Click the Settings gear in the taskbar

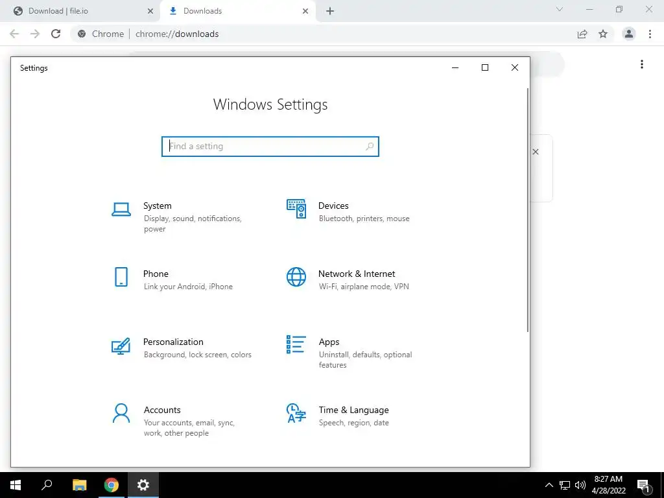click(143, 485)
